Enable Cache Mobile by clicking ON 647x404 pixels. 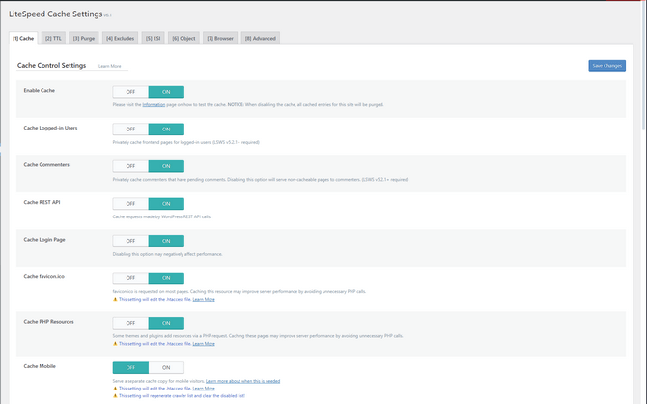click(166, 367)
